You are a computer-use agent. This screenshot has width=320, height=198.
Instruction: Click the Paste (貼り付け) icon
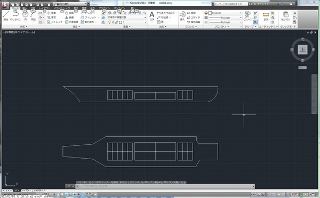click(286, 16)
